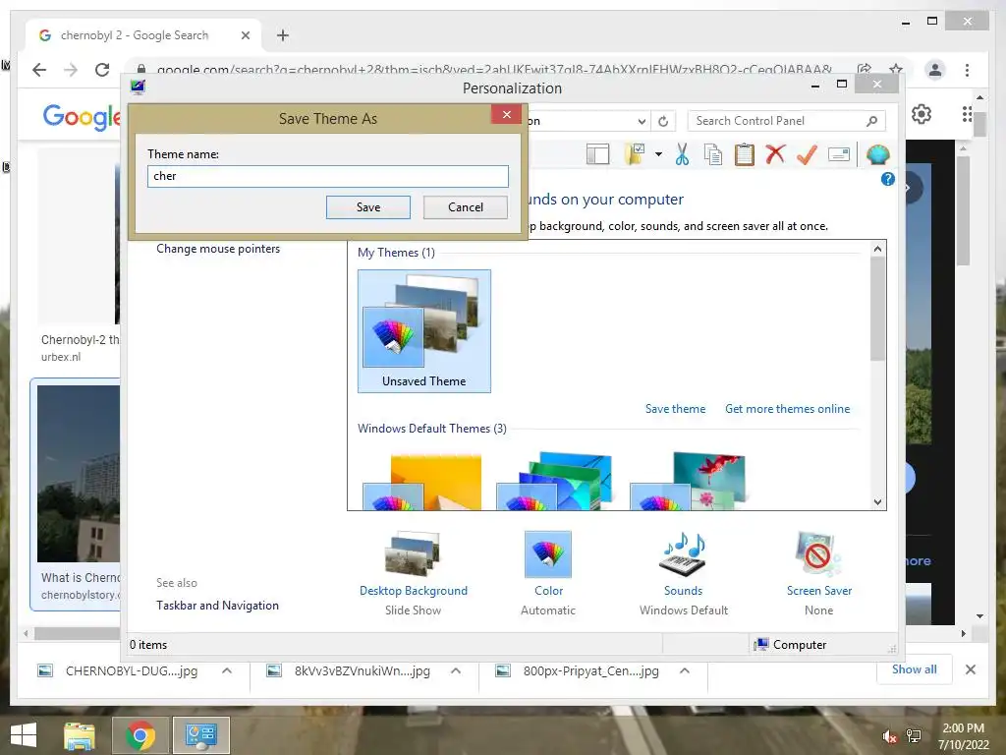
Task: Select the yellow Windows default theme
Action: (422, 481)
